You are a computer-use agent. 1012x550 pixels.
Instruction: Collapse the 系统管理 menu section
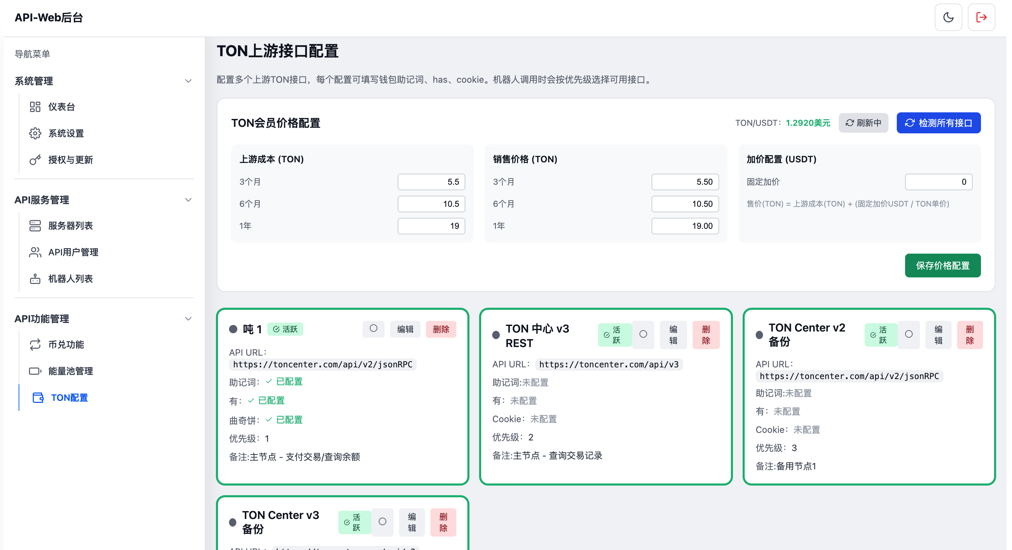[104, 81]
